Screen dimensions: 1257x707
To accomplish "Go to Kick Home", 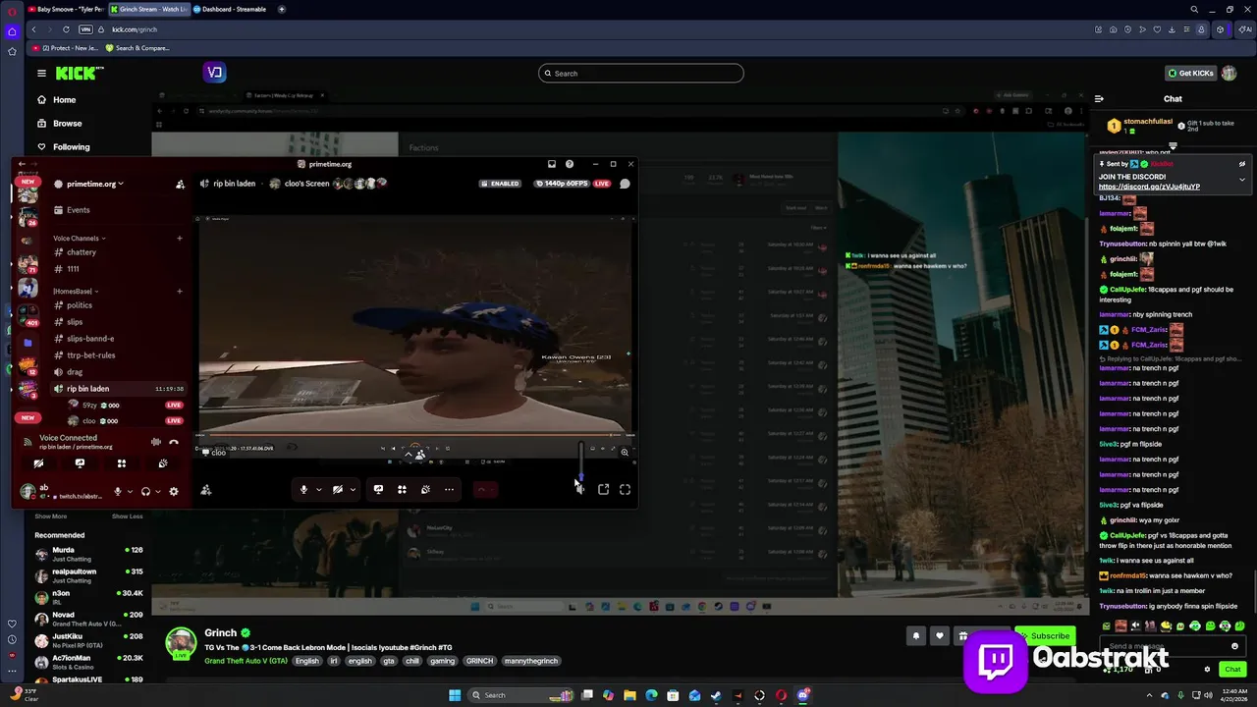I will point(56,100).
